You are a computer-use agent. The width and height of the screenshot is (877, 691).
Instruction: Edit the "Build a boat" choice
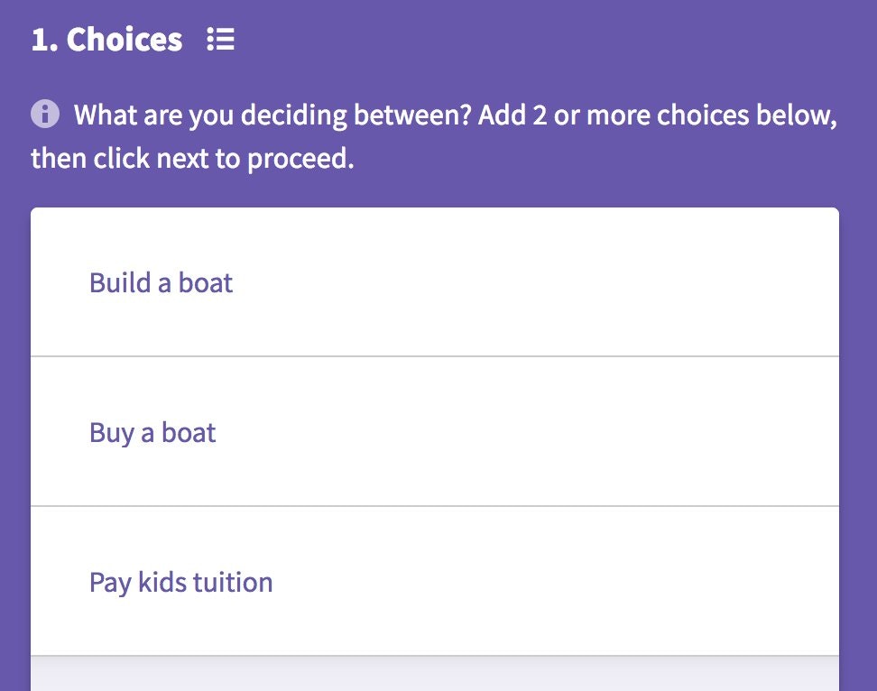434,282
